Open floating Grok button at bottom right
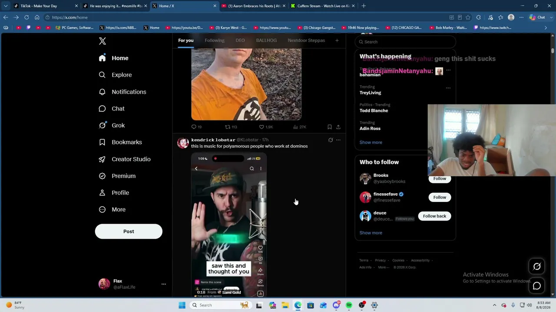556x312 pixels. click(x=537, y=266)
